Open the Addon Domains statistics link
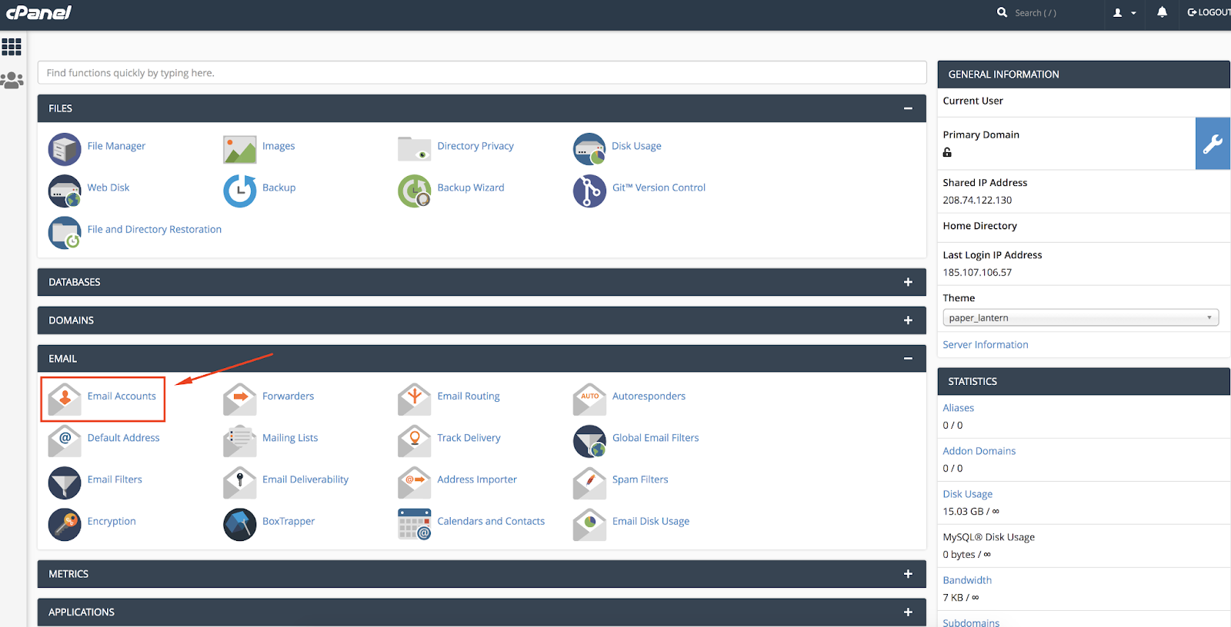This screenshot has width=1231, height=627. click(979, 451)
